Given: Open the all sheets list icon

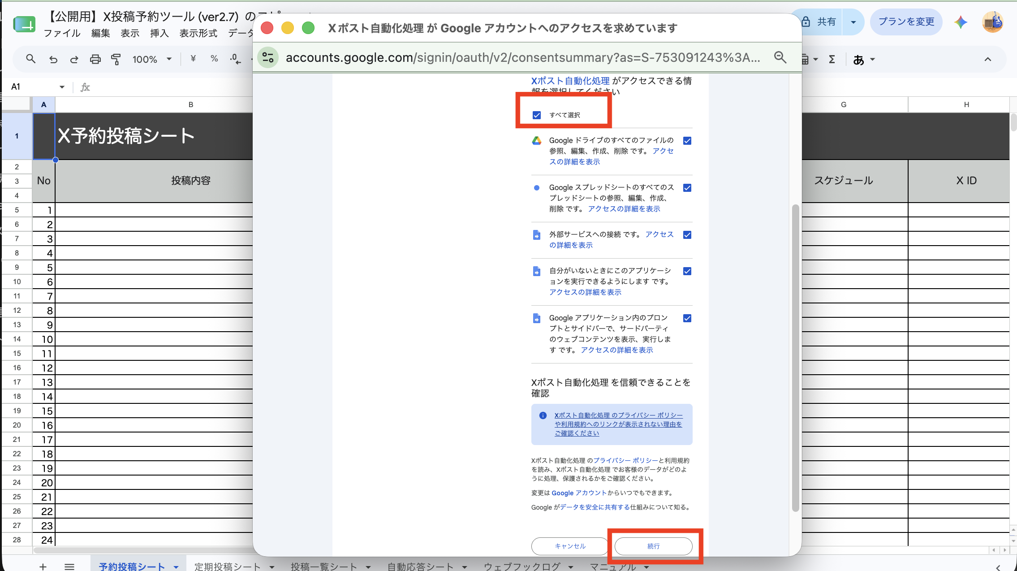Looking at the screenshot, I should (69, 567).
